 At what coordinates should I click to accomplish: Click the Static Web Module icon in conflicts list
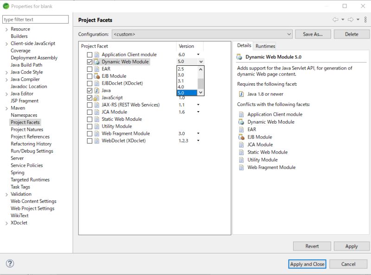coord(241,152)
